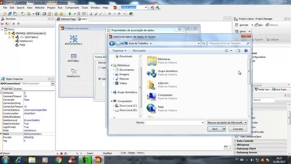Viewport: 291px width, 164px height.
Task: Open help icon in file dialog
Action: pos(246,51)
